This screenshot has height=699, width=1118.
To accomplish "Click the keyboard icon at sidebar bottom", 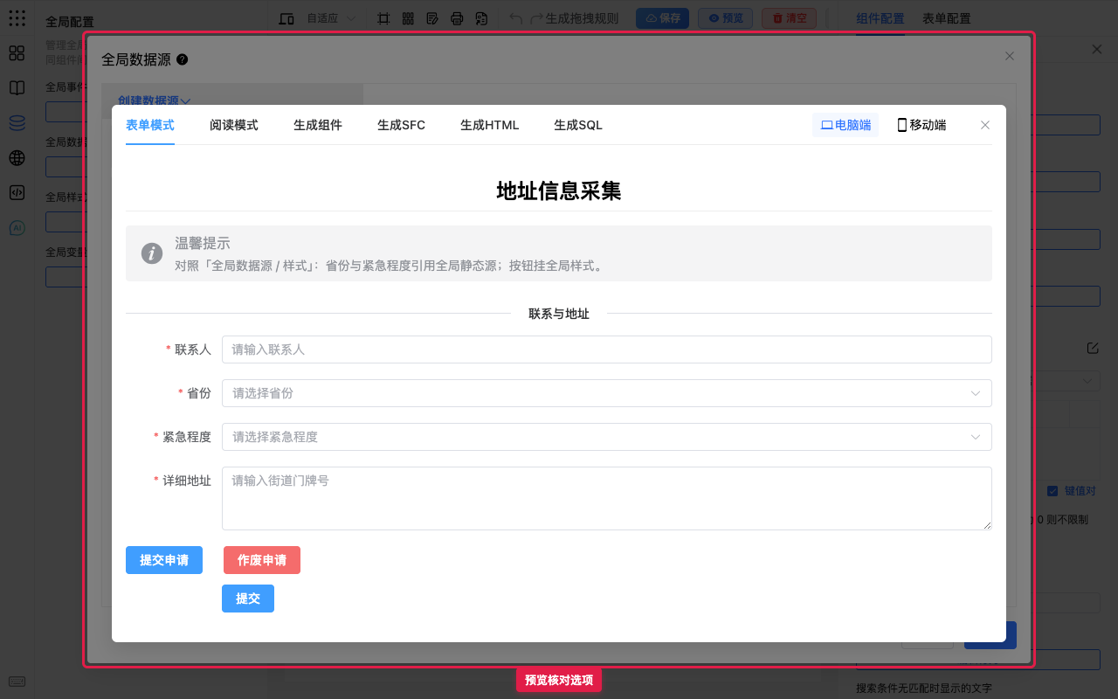I will click(17, 682).
